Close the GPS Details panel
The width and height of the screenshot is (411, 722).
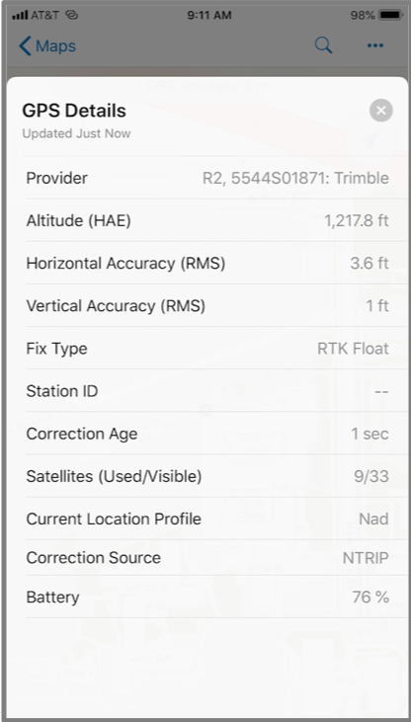381,111
